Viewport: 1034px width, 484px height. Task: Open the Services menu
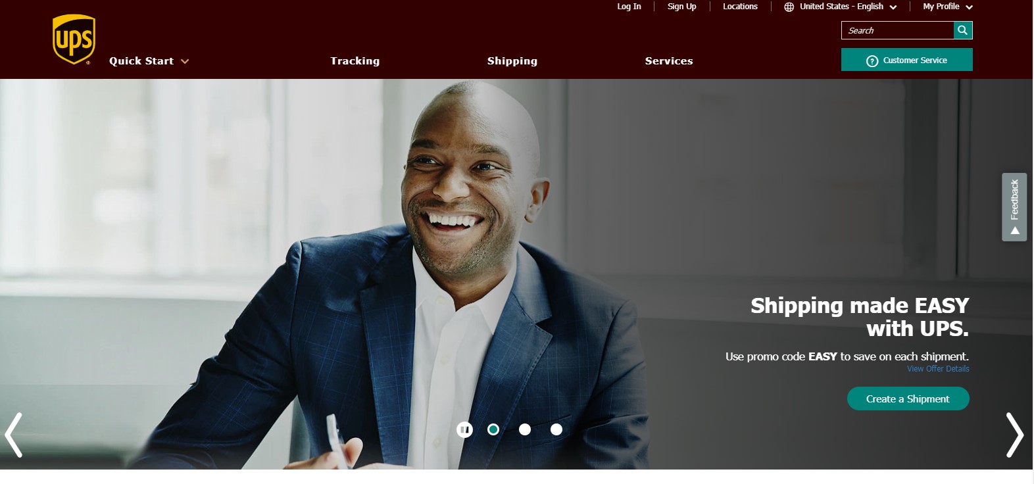pos(669,61)
